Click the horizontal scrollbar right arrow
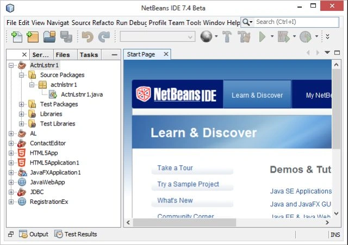348x245 pixels. click(327, 222)
